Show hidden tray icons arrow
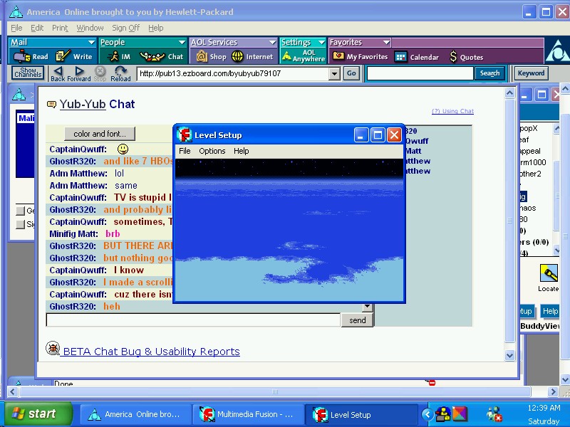This screenshot has height=427, width=570. [x=427, y=414]
